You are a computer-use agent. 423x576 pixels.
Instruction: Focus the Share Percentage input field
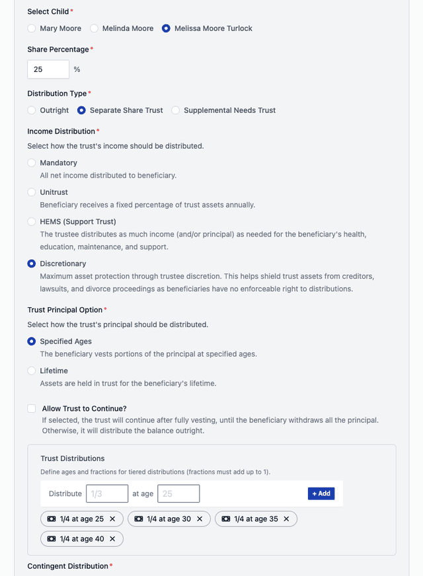pyautogui.click(x=48, y=69)
